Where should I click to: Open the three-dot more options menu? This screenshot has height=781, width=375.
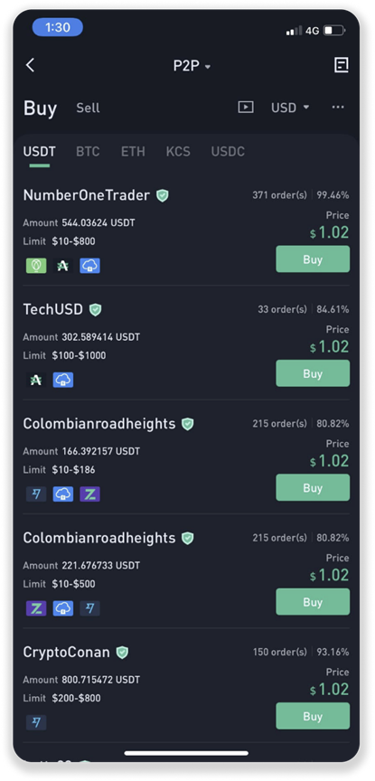pyautogui.click(x=338, y=107)
